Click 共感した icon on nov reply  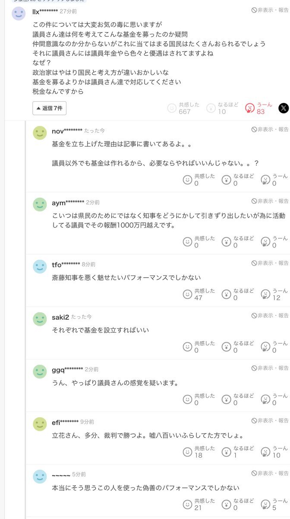click(187, 179)
